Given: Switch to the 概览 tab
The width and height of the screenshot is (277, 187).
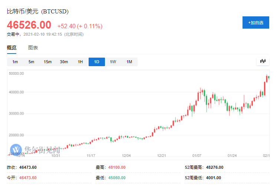Looking at the screenshot, I should 12,48.
